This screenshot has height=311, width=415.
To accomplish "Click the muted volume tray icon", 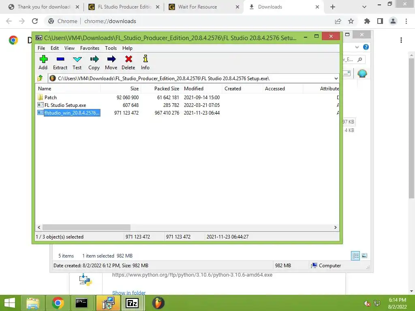I will [367, 303].
